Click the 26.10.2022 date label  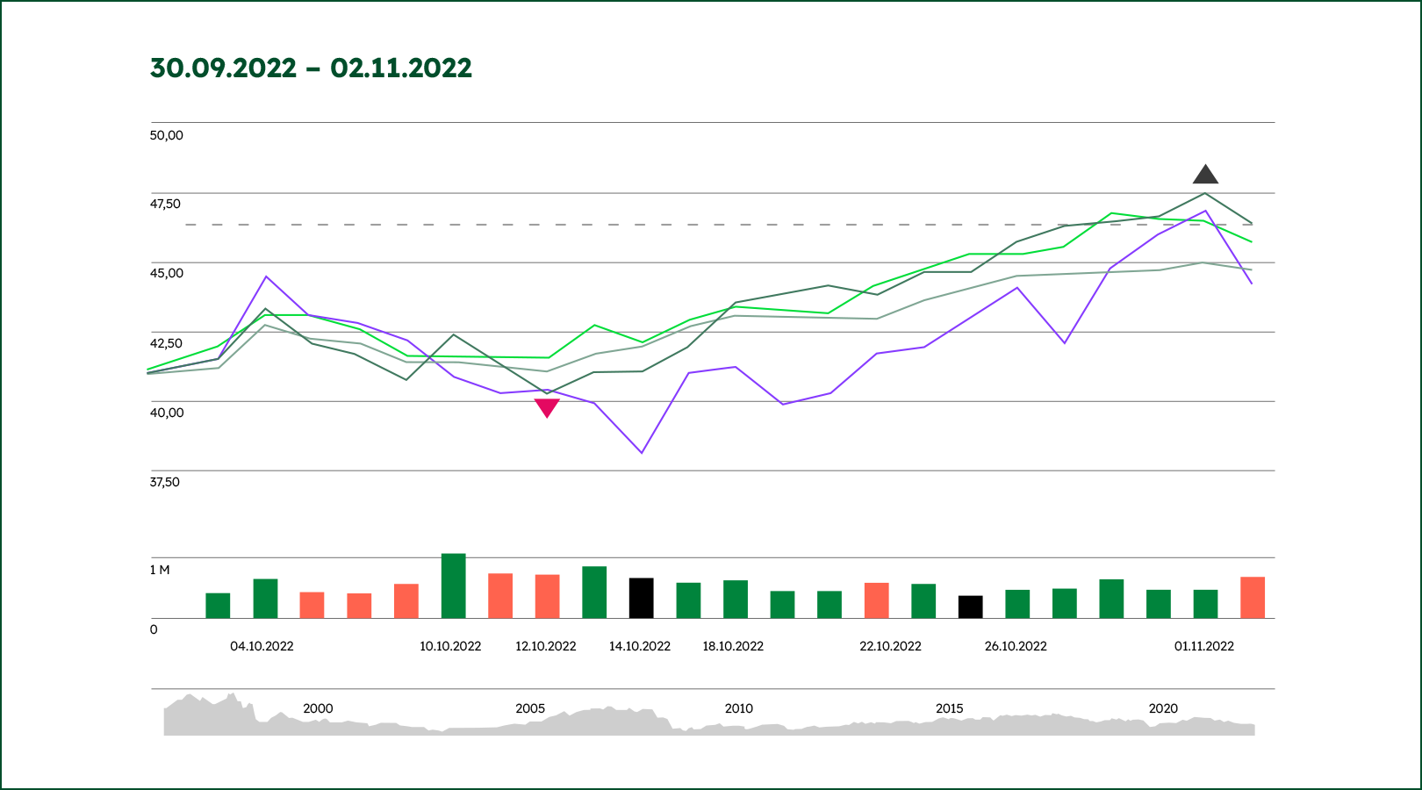(x=1016, y=646)
